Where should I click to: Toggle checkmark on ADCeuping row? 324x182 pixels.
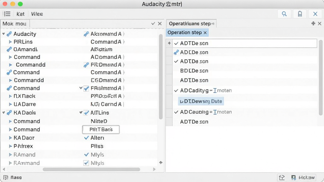[176, 112]
